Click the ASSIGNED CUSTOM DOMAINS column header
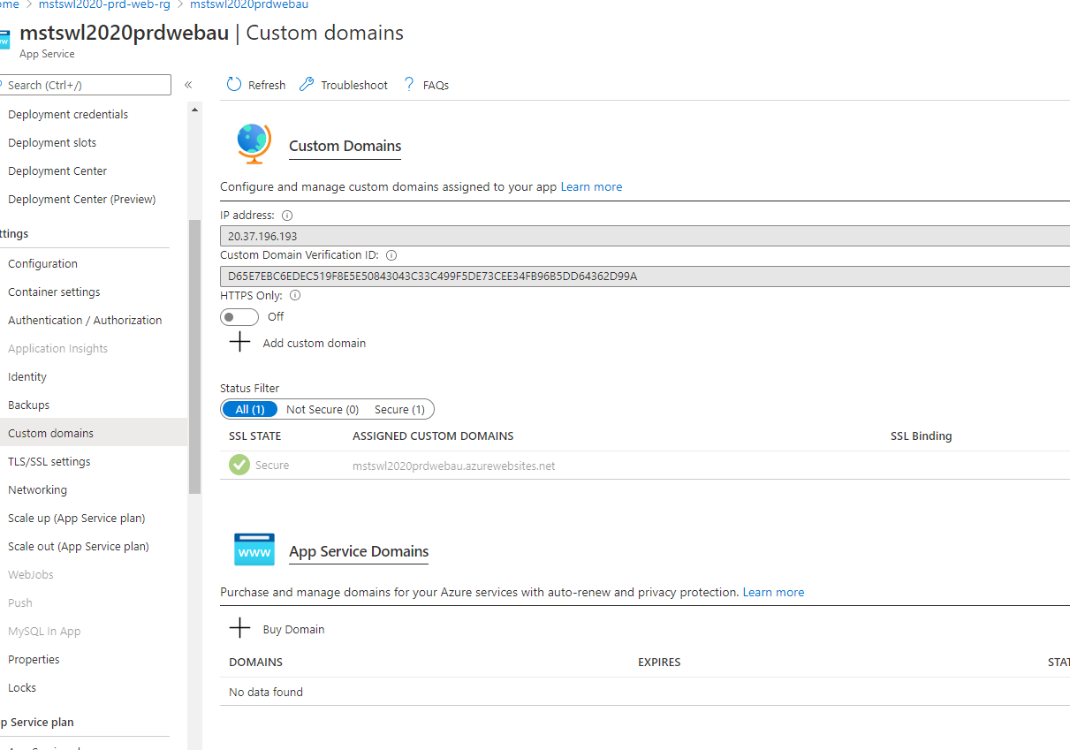Screen dimensions: 1070x750 [433, 436]
